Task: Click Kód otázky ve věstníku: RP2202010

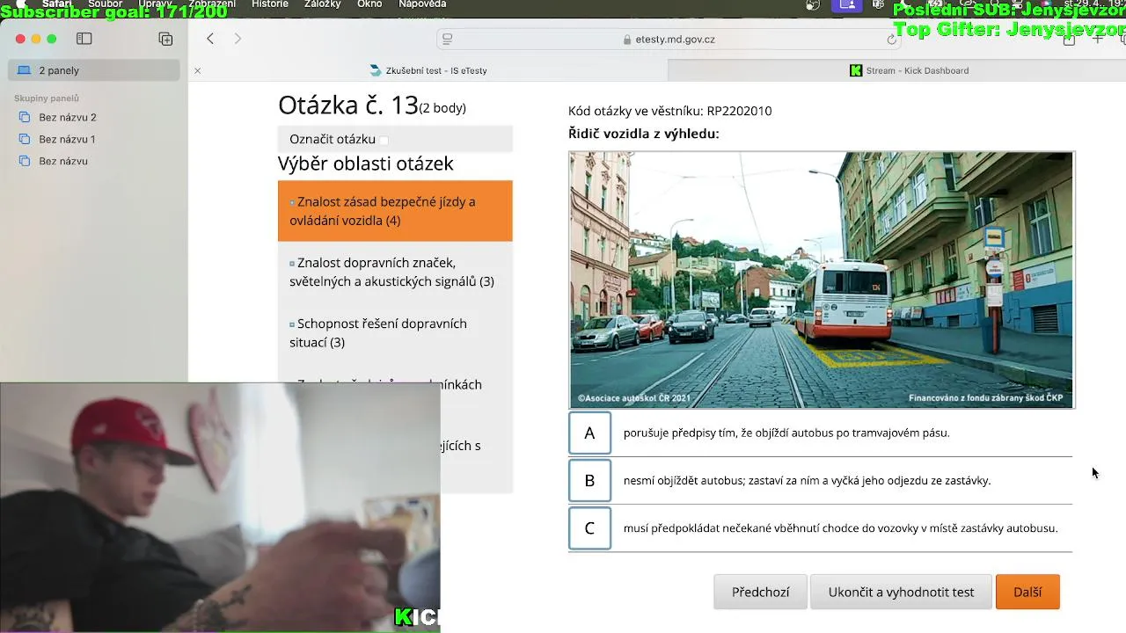Action: [669, 111]
